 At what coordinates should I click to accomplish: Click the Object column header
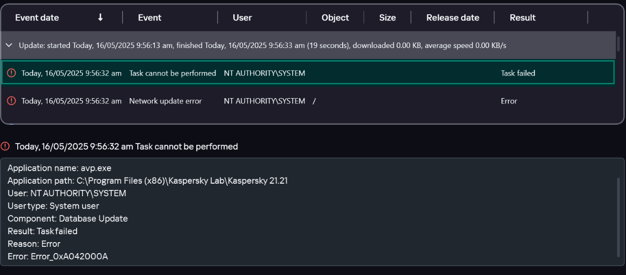coord(335,18)
